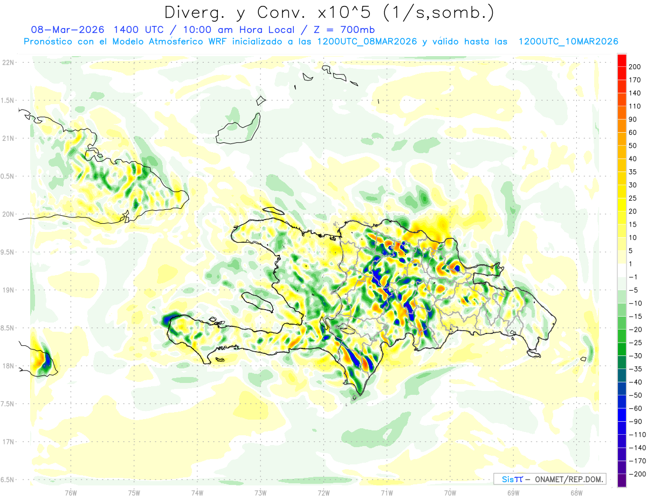Click the '73W' longitude label
The width and height of the screenshot is (647, 500).
coord(260,493)
